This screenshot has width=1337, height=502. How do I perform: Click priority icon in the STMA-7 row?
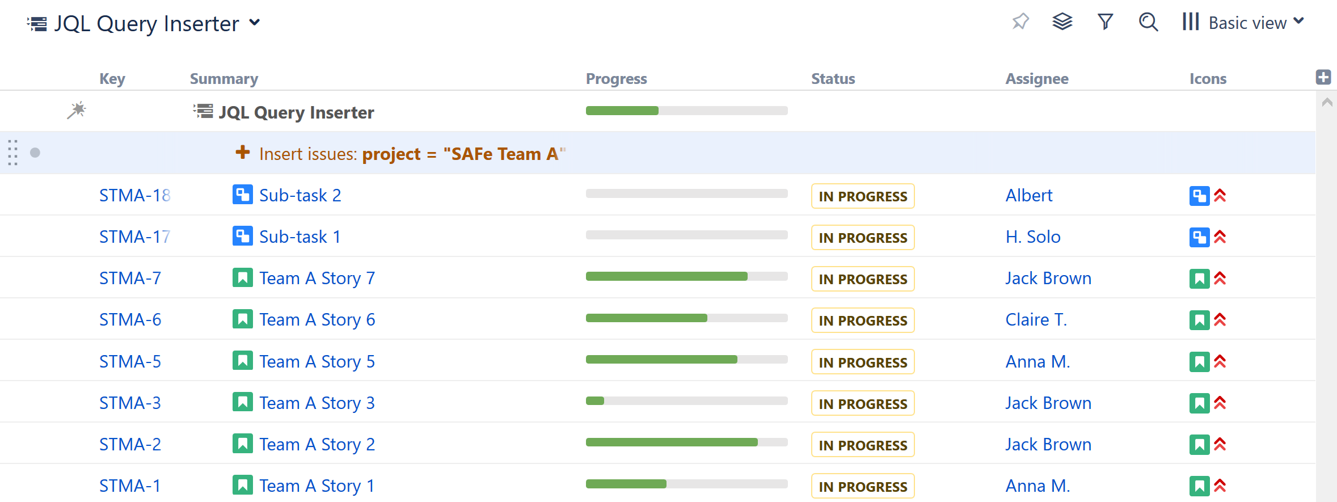pos(1220,279)
